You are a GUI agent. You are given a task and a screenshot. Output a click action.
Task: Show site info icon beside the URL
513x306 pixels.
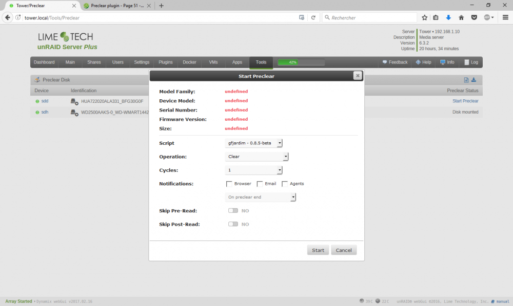click(18, 17)
